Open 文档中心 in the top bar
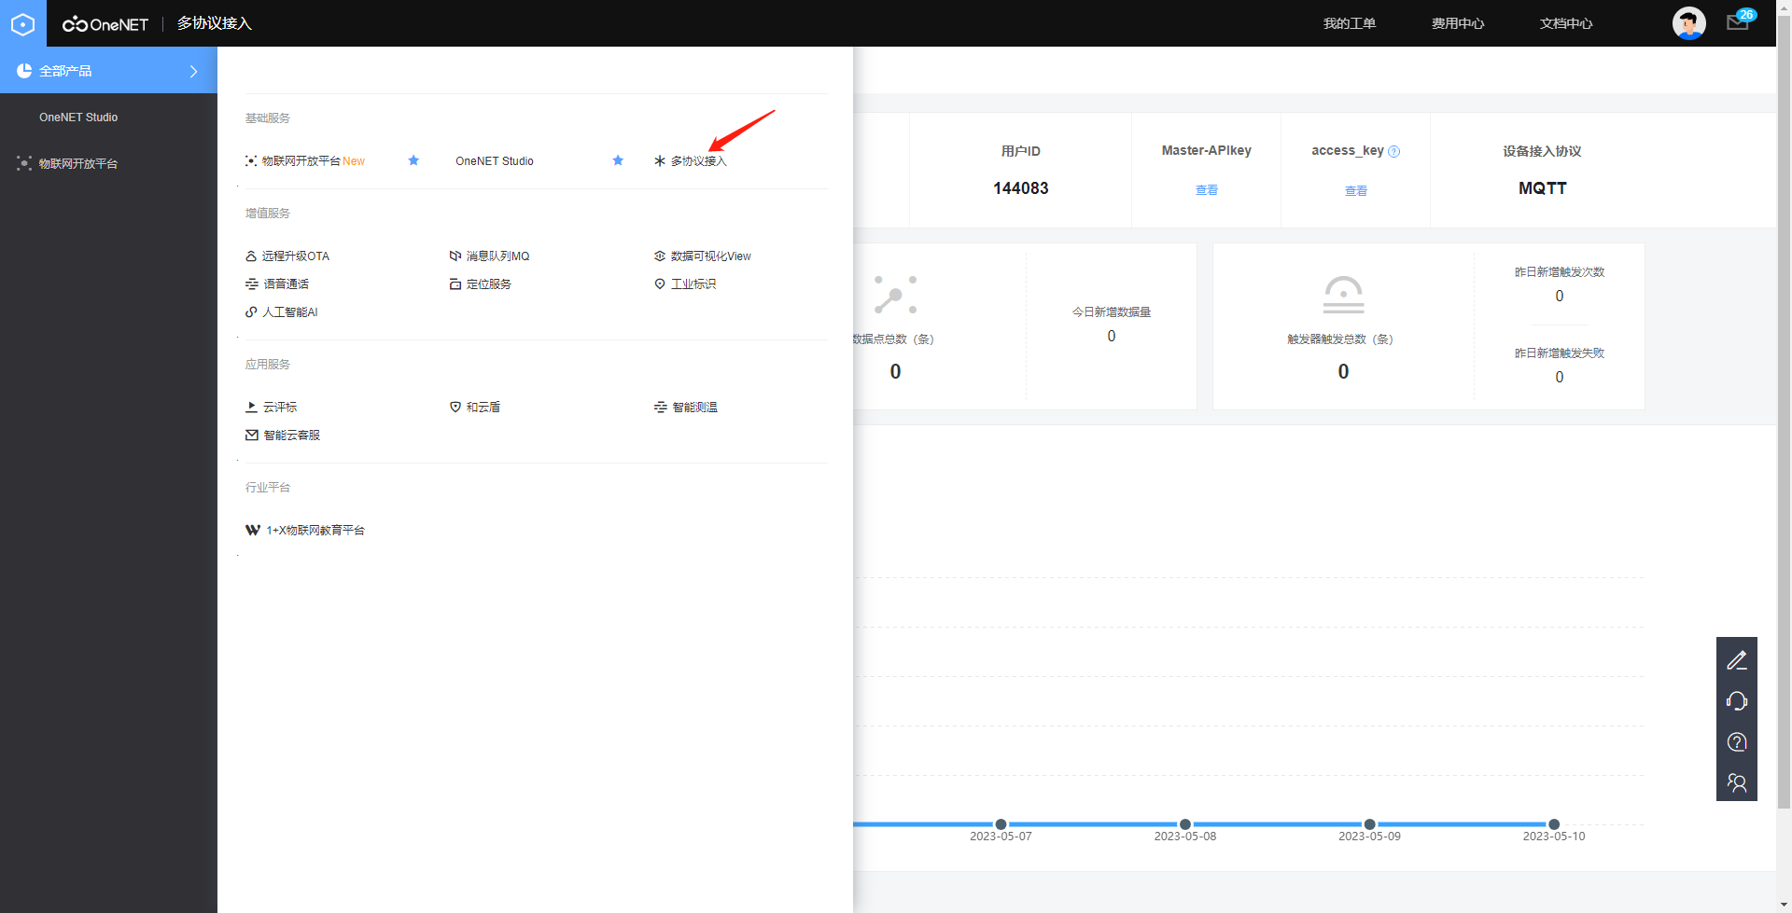The width and height of the screenshot is (1792, 913). (1566, 23)
